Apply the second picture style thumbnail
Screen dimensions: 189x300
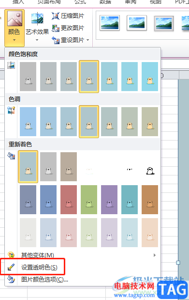click(x=137, y=23)
